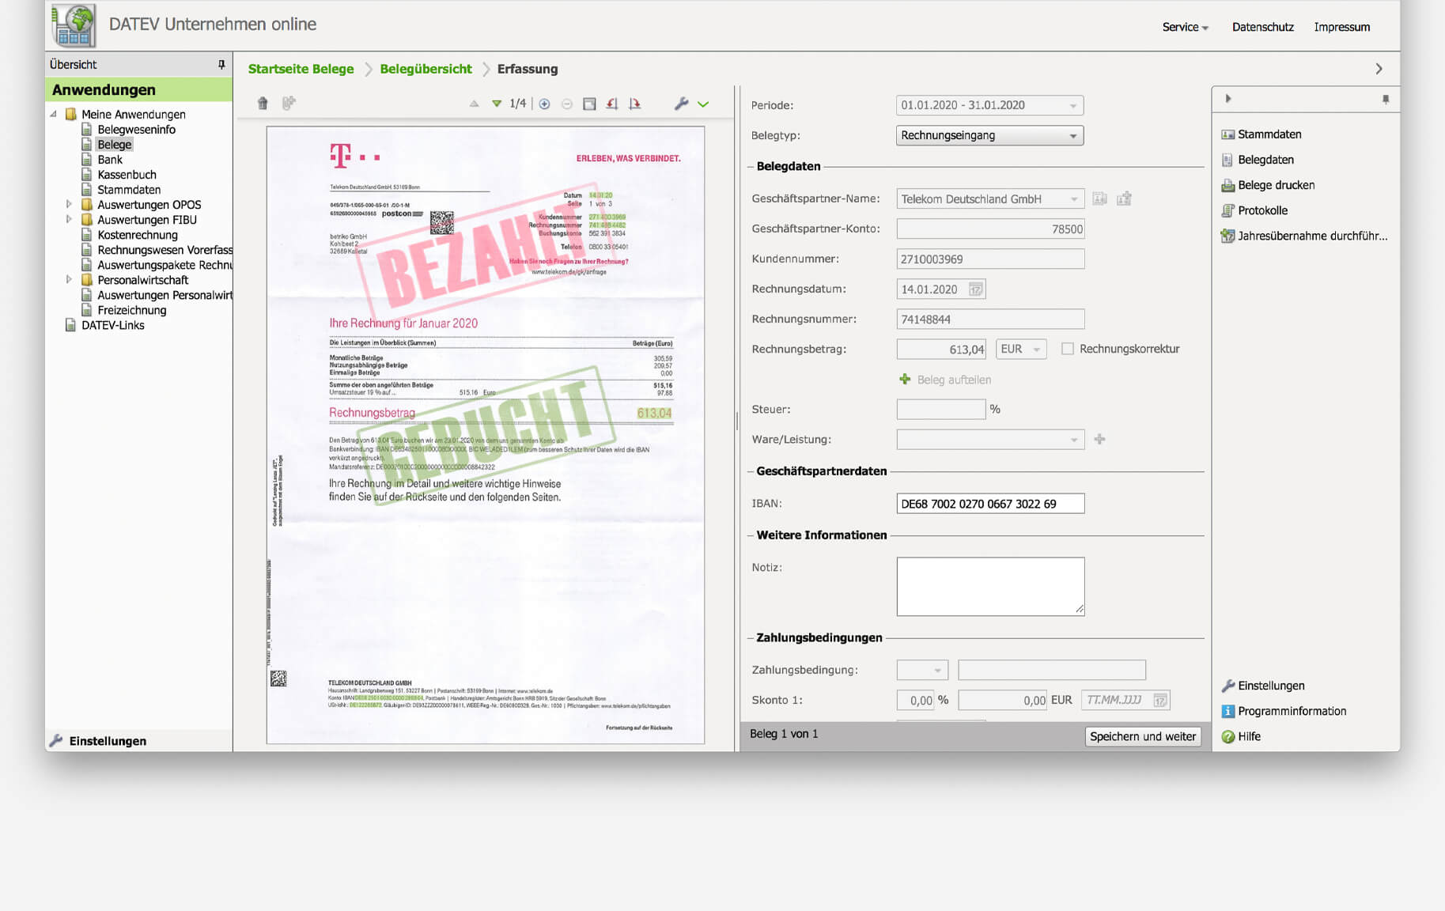Open the wrench tools in document toolbar
Viewport: 1445px width, 911px height.
click(x=681, y=104)
